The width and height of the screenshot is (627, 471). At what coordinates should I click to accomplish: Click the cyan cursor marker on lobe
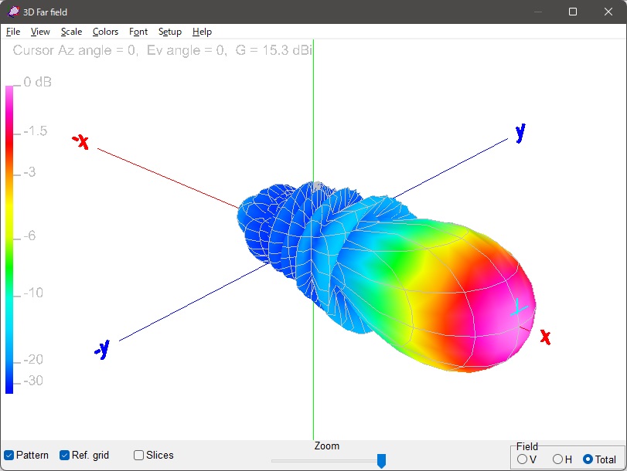coord(520,308)
